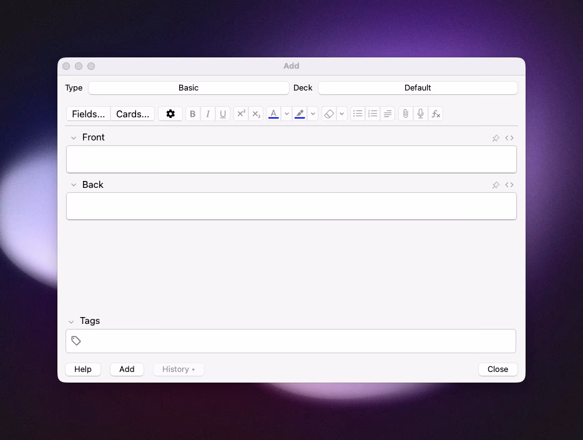Open the text color dropdown arrow
The height and width of the screenshot is (440, 583).
point(287,114)
